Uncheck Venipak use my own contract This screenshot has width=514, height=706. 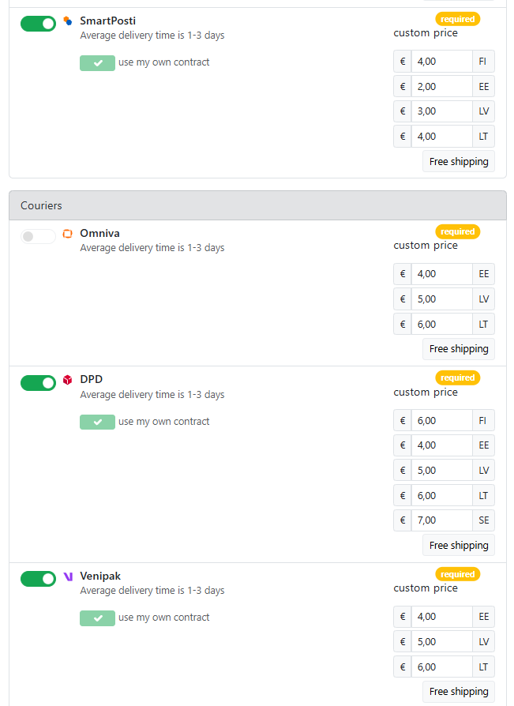pos(98,618)
